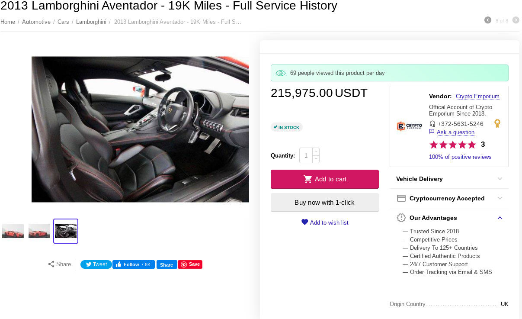This screenshot has width=522, height=319.
Task: Click the Crypto Emporium vendor logo
Action: pos(410,126)
